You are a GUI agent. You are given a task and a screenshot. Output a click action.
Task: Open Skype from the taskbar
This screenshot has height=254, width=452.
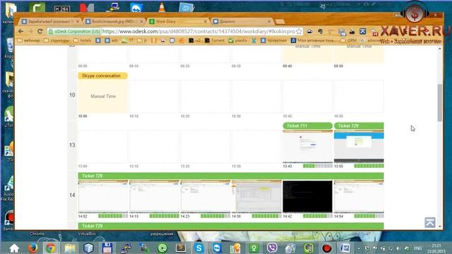tap(199, 248)
